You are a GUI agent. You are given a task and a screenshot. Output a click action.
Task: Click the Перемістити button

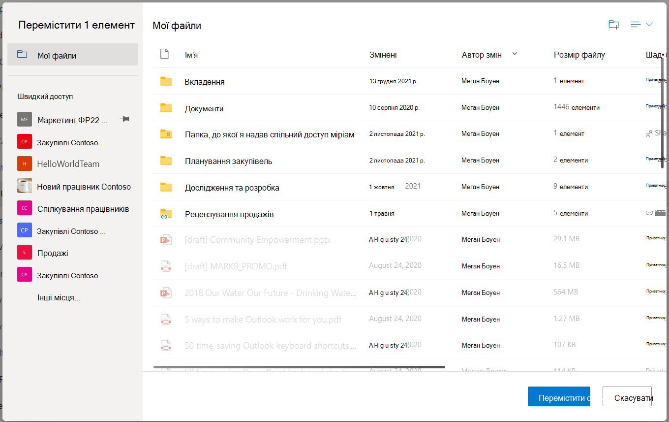tap(559, 396)
